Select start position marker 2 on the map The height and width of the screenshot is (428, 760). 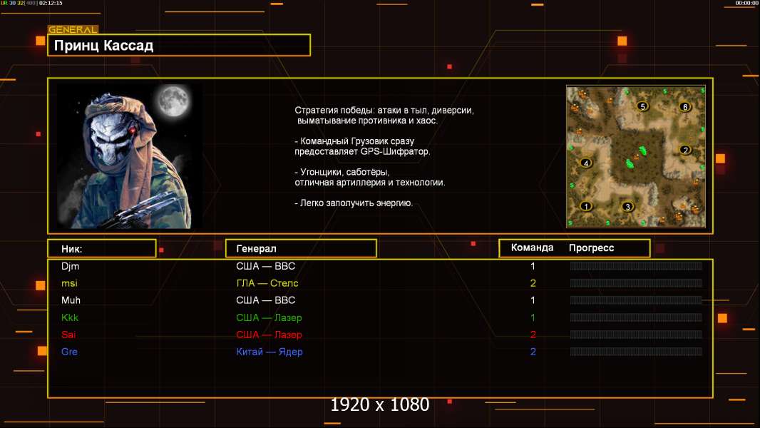[685, 150]
